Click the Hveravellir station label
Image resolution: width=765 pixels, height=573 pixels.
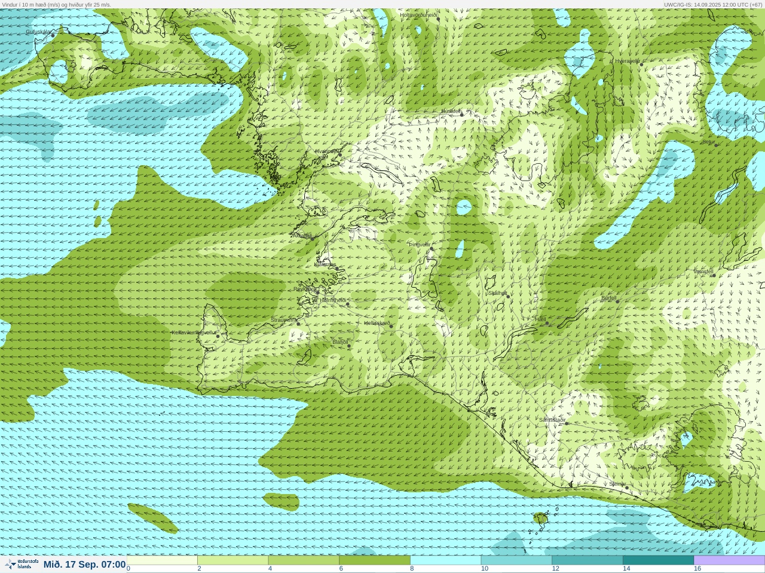coord(628,61)
